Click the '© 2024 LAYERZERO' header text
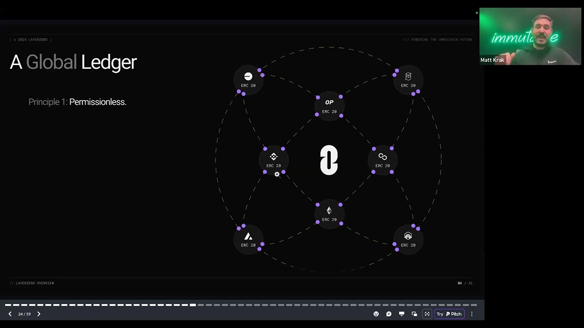The width and height of the screenshot is (584, 328). (x=31, y=40)
